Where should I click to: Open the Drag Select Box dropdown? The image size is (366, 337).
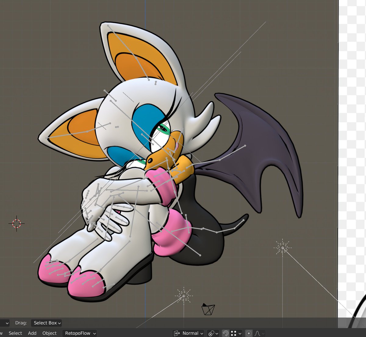point(46,323)
